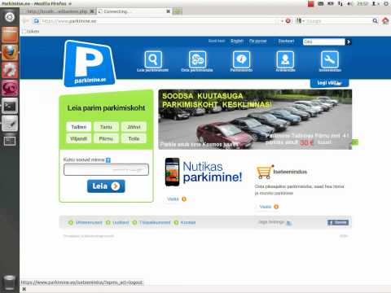Open the person profile navigation icon
This screenshot has width=391, height=293.
[285, 59]
